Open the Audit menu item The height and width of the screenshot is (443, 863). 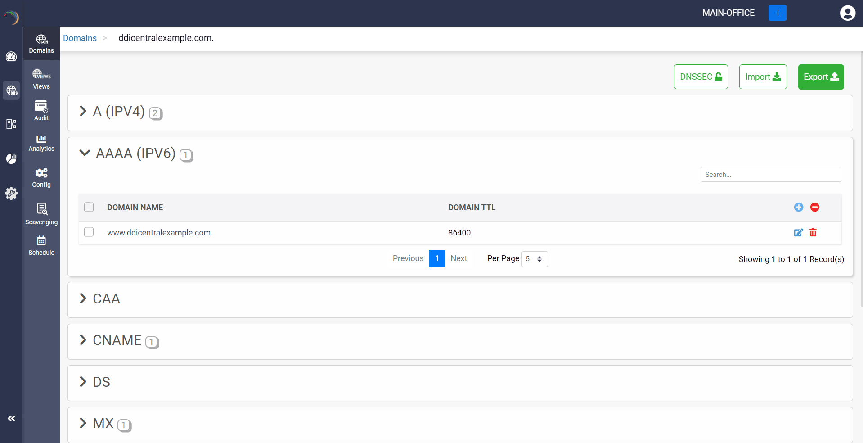point(41,111)
